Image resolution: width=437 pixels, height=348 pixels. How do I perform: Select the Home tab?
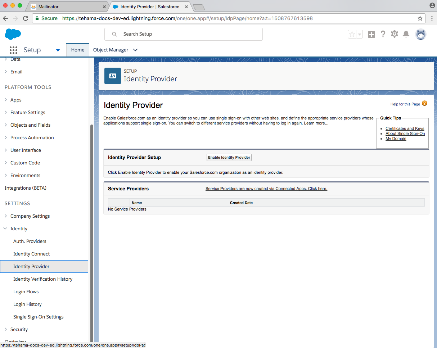tap(78, 50)
